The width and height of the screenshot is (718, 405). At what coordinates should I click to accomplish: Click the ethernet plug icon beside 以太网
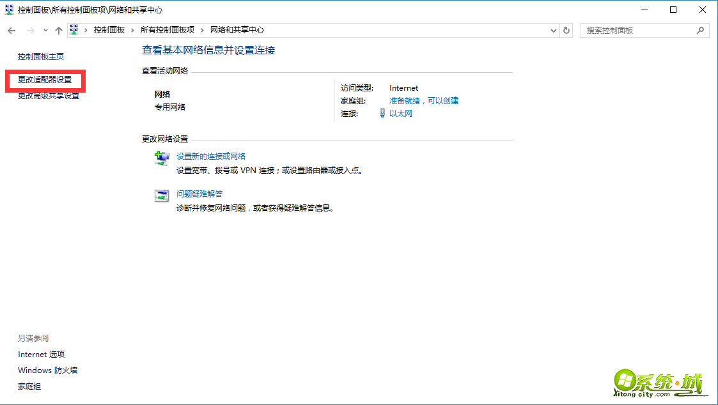pos(382,112)
